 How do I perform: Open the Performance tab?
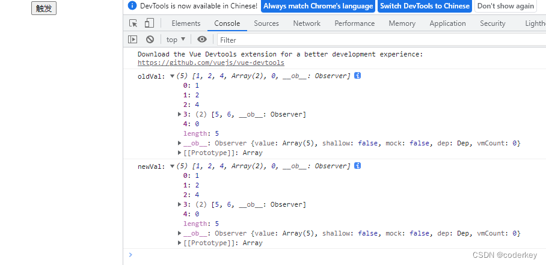click(355, 23)
